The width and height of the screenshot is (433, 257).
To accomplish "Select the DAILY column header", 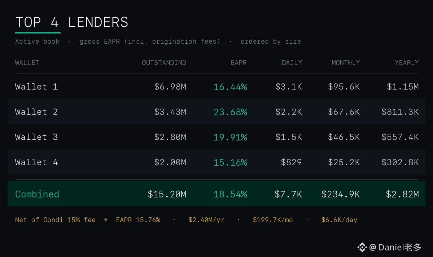I will [x=292, y=62].
